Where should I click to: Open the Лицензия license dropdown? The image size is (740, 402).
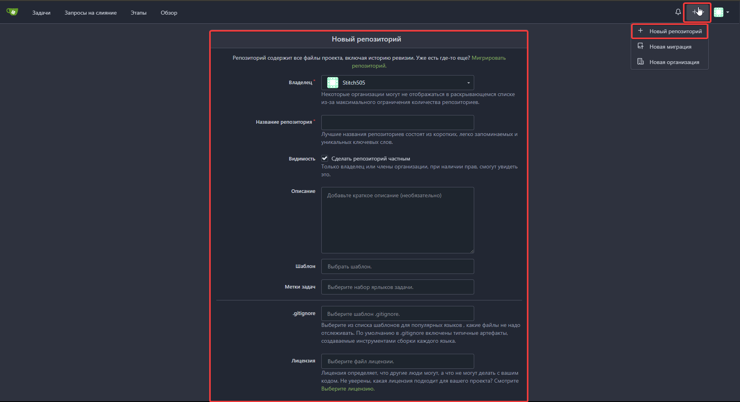pos(397,361)
